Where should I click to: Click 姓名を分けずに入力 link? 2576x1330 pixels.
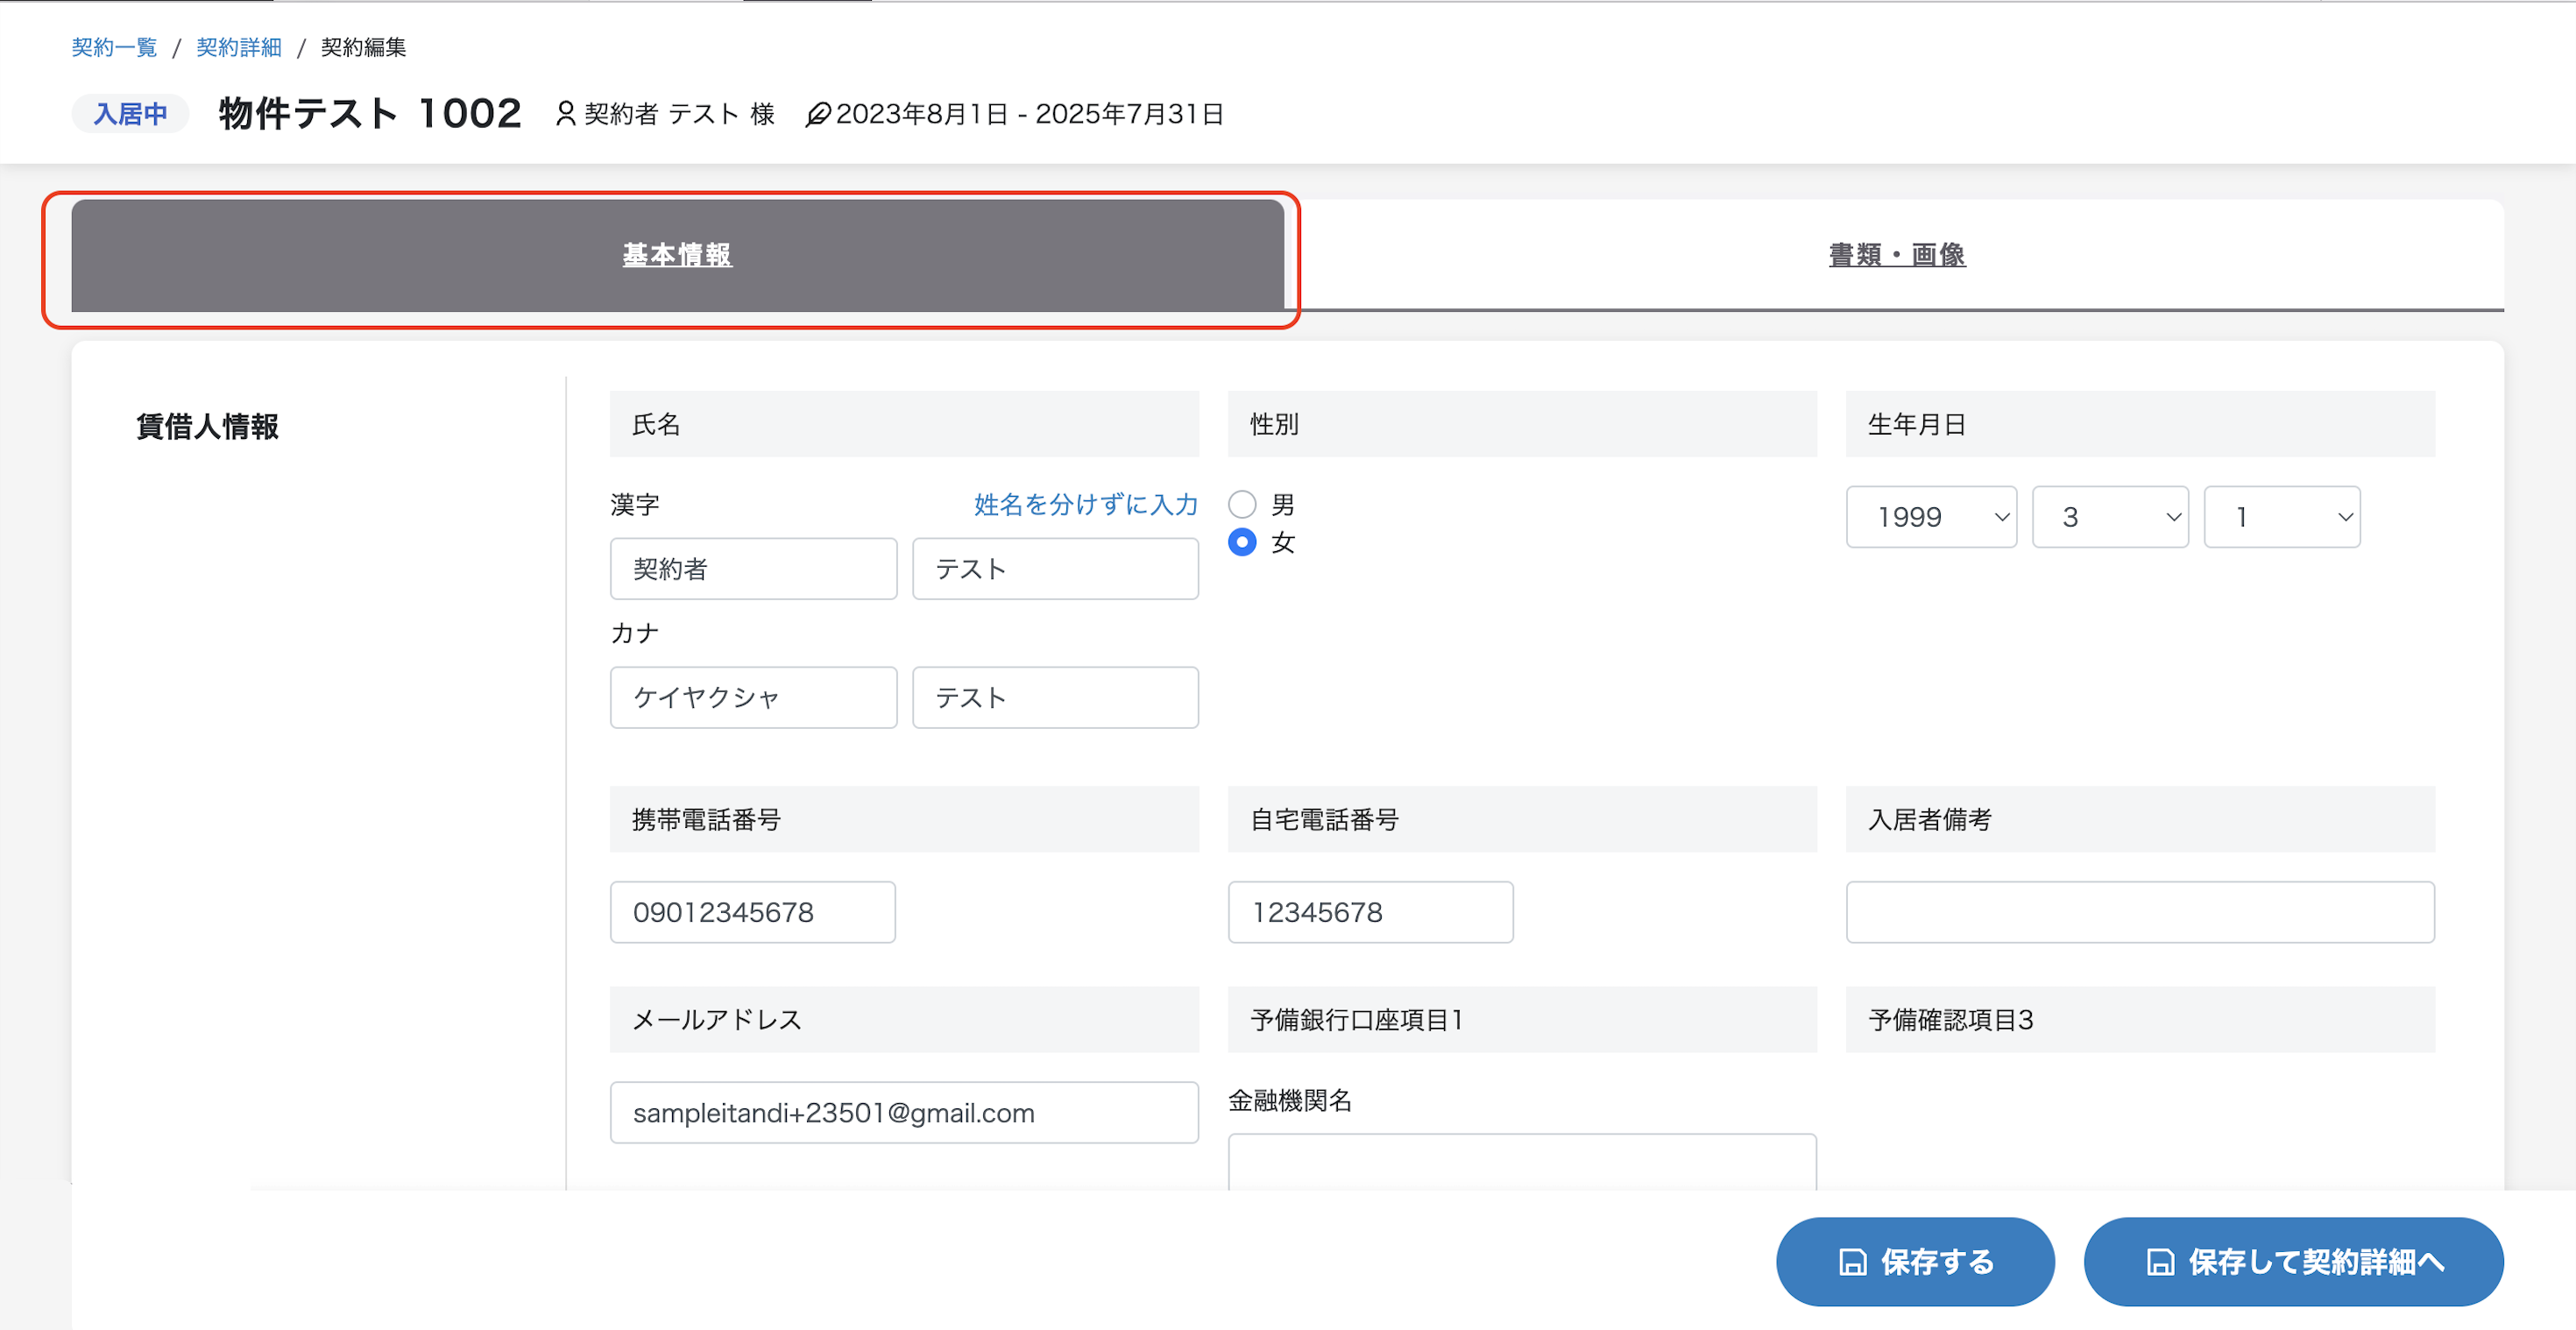pos(1085,505)
